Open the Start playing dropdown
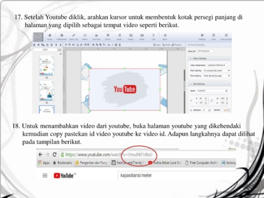Viewport: 264px width, 198px height. (x=217, y=70)
